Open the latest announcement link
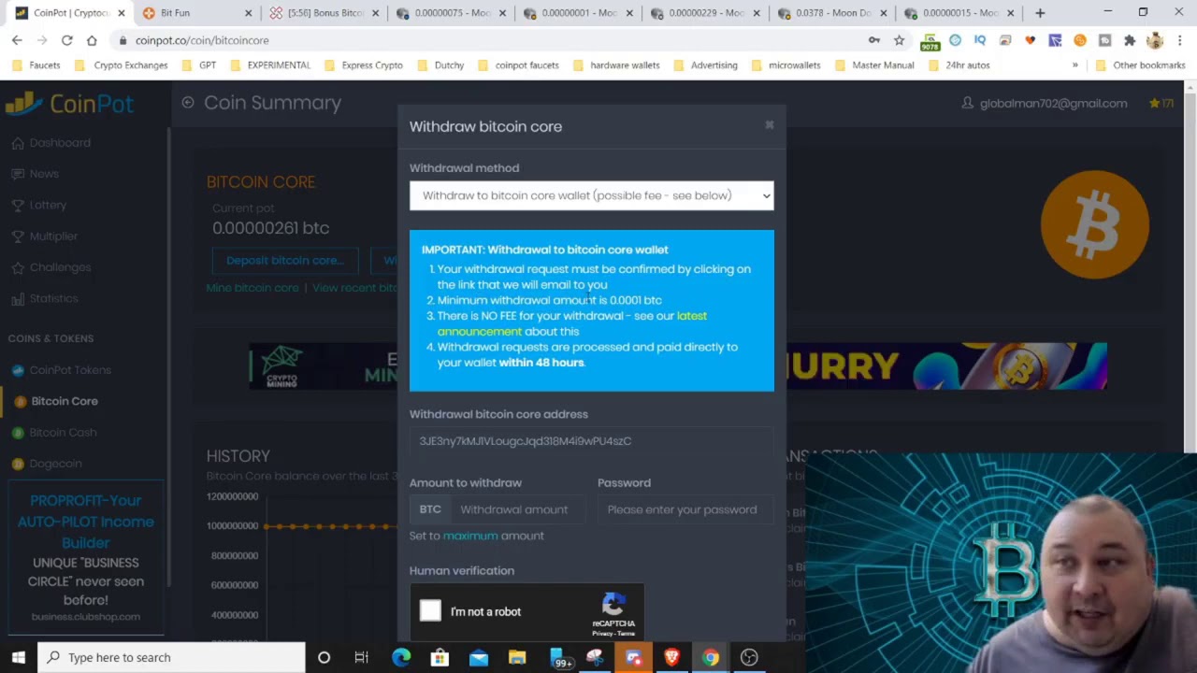 pos(572,323)
